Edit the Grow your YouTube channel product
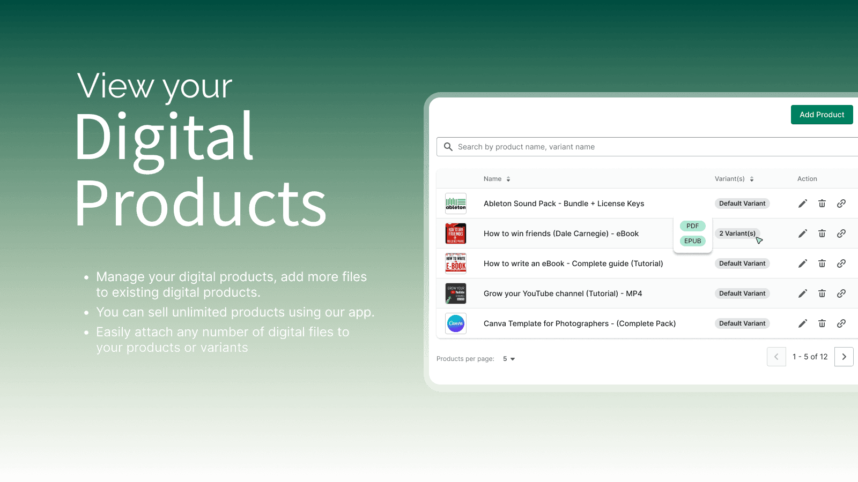 tap(803, 293)
